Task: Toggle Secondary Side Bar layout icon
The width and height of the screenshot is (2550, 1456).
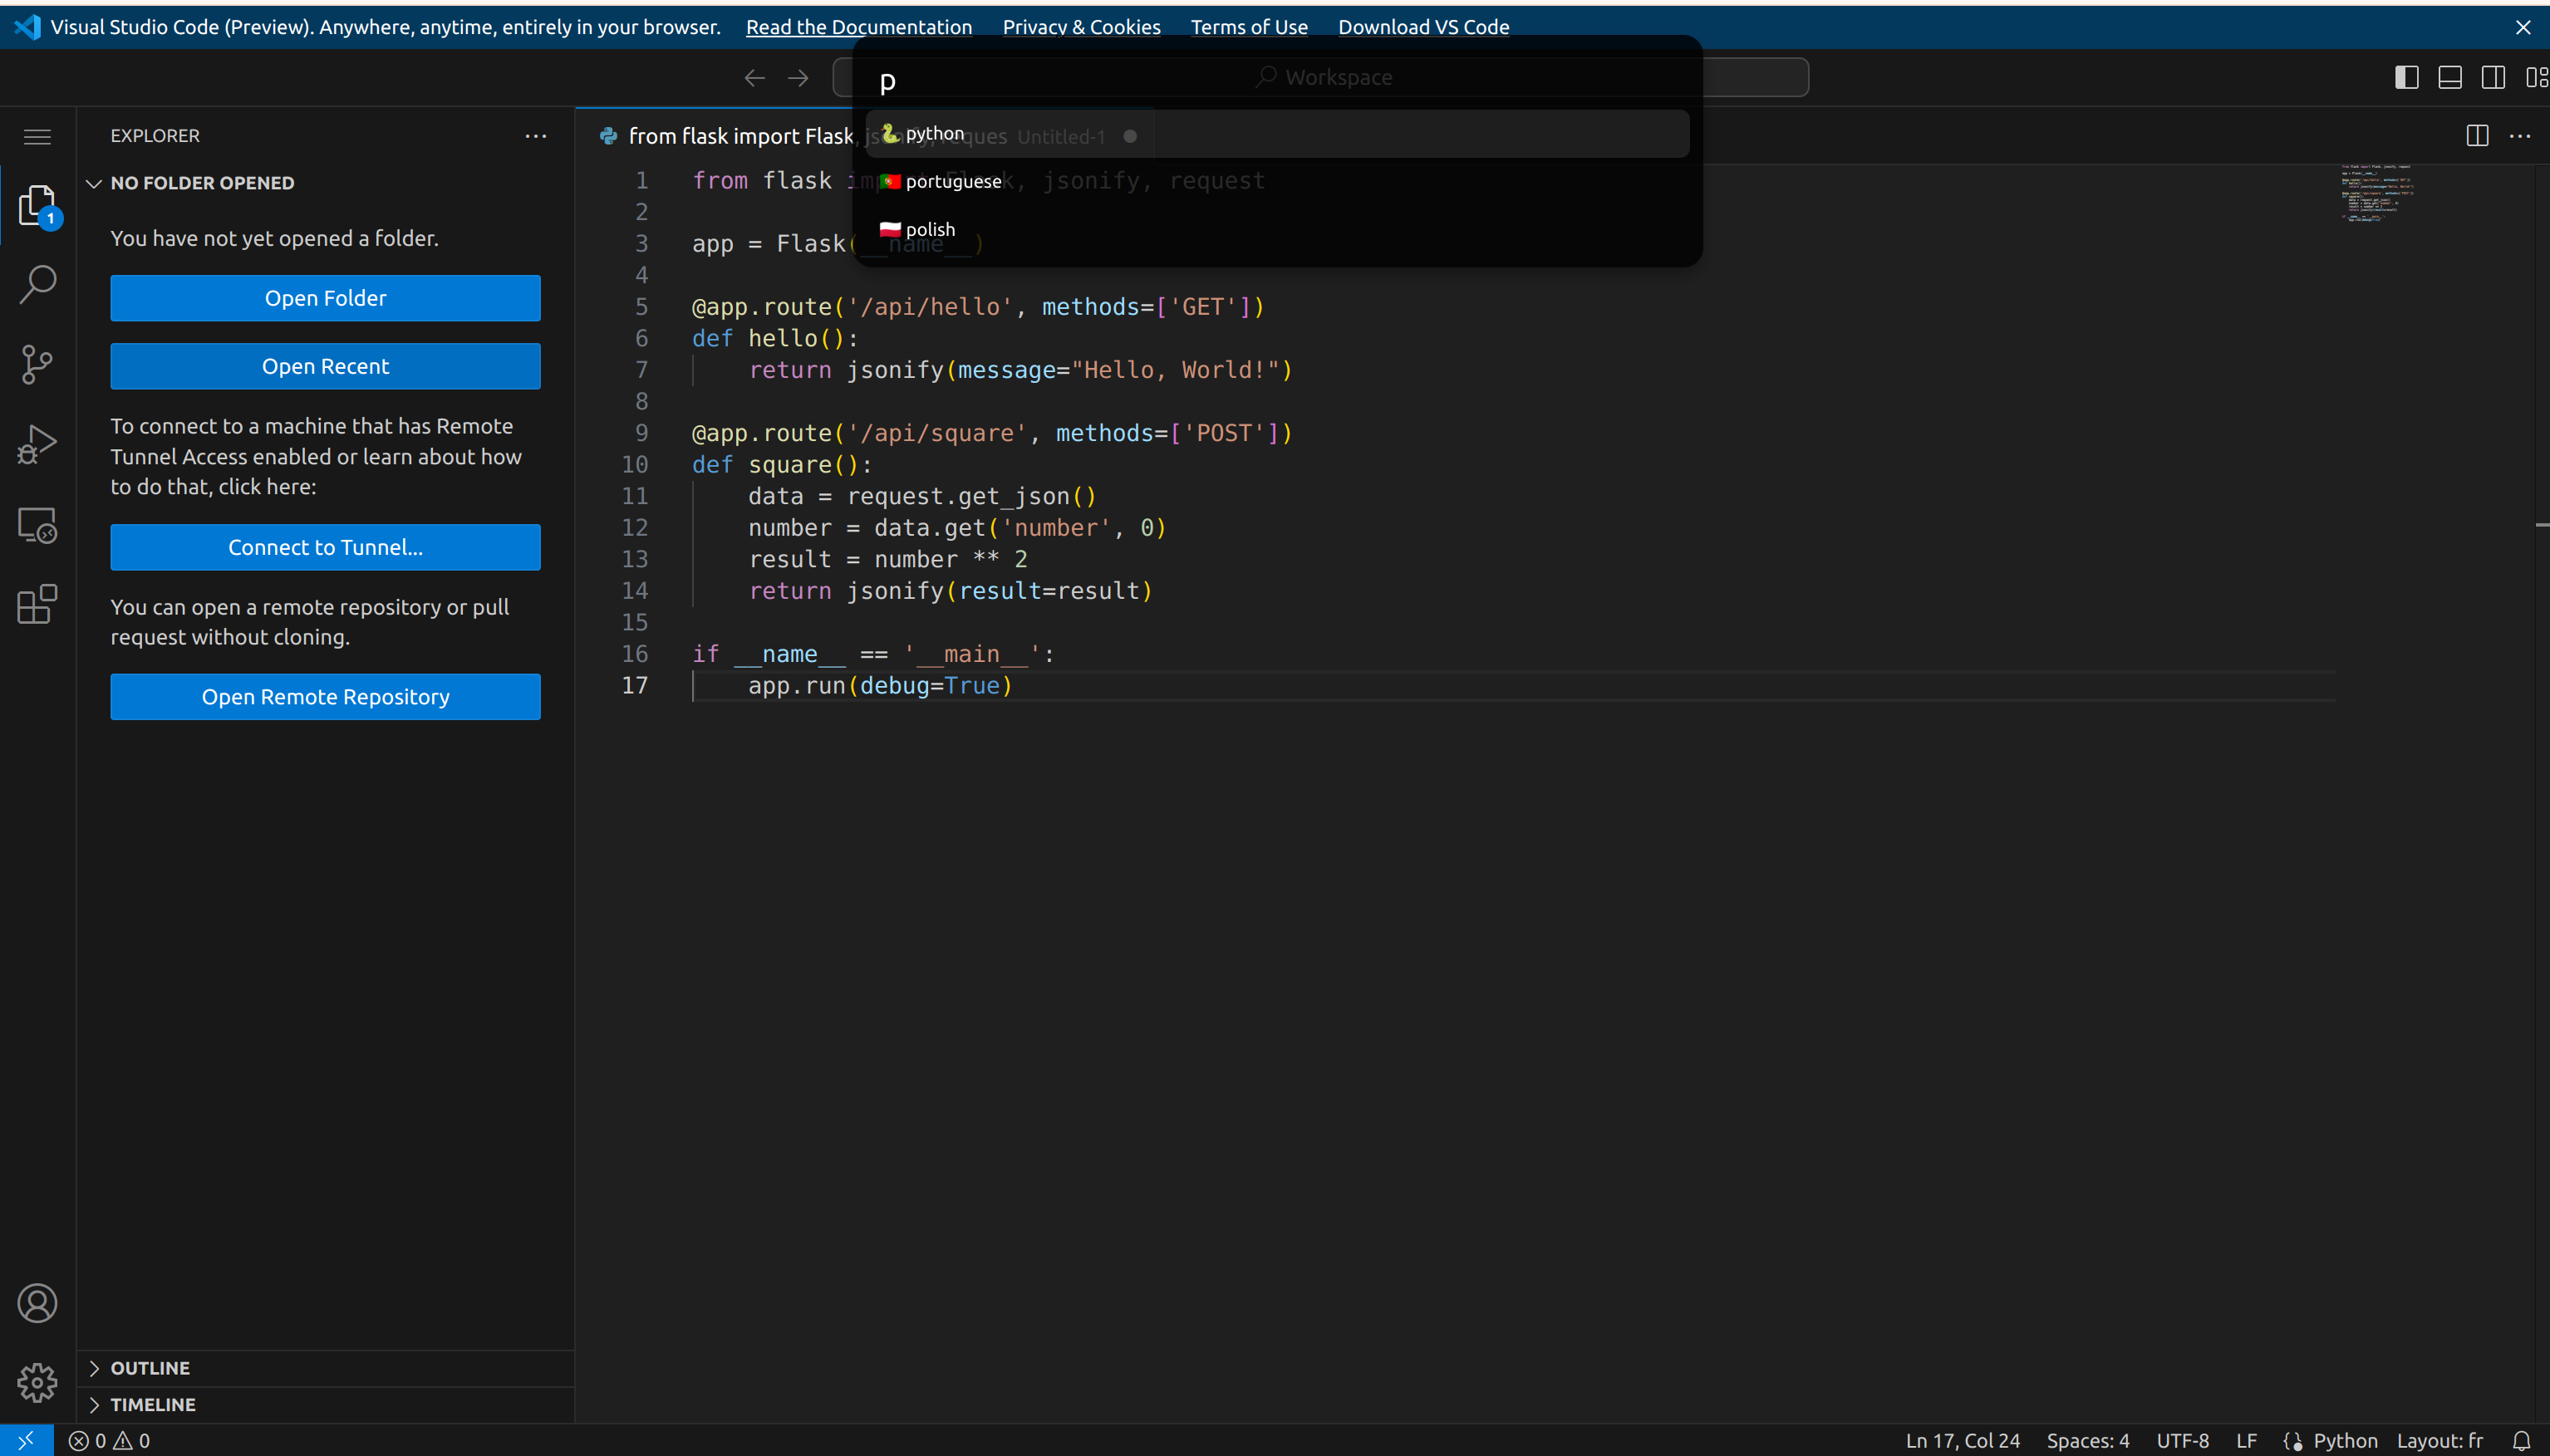Action: tap(2493, 77)
